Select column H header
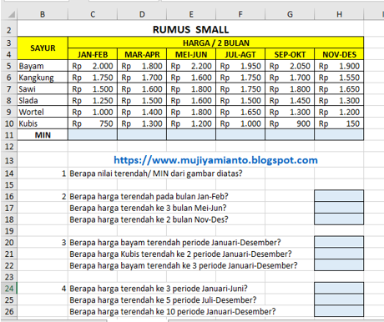 [x=339, y=14]
